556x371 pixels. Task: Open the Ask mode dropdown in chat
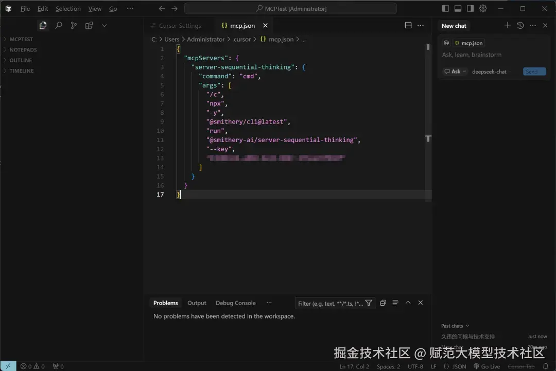455,71
